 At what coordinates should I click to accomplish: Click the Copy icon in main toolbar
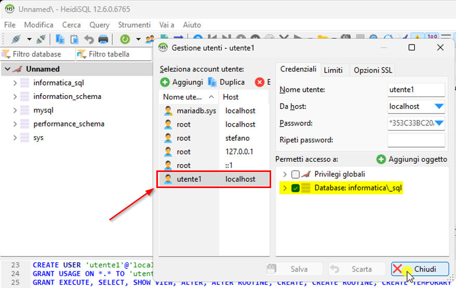tap(60, 39)
